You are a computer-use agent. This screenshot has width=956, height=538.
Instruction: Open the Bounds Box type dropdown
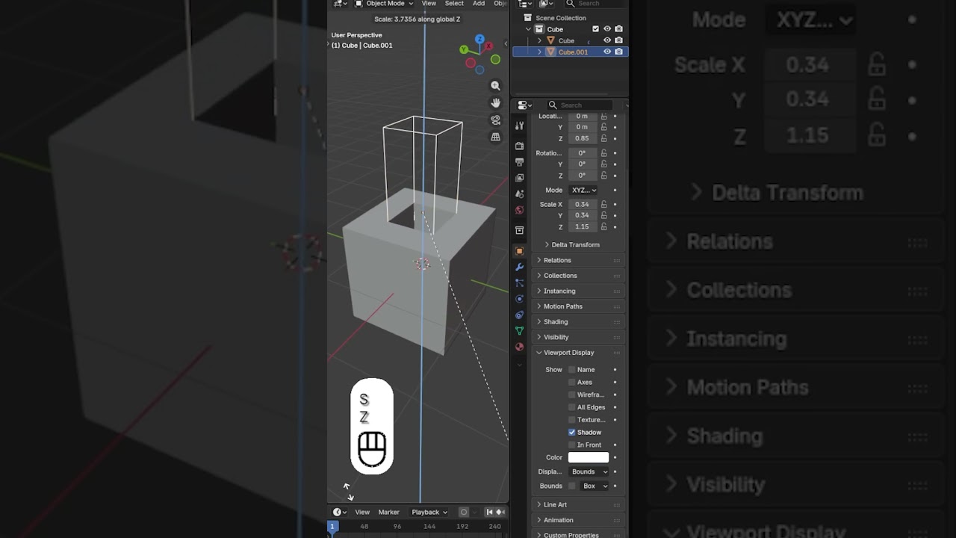[x=595, y=486]
